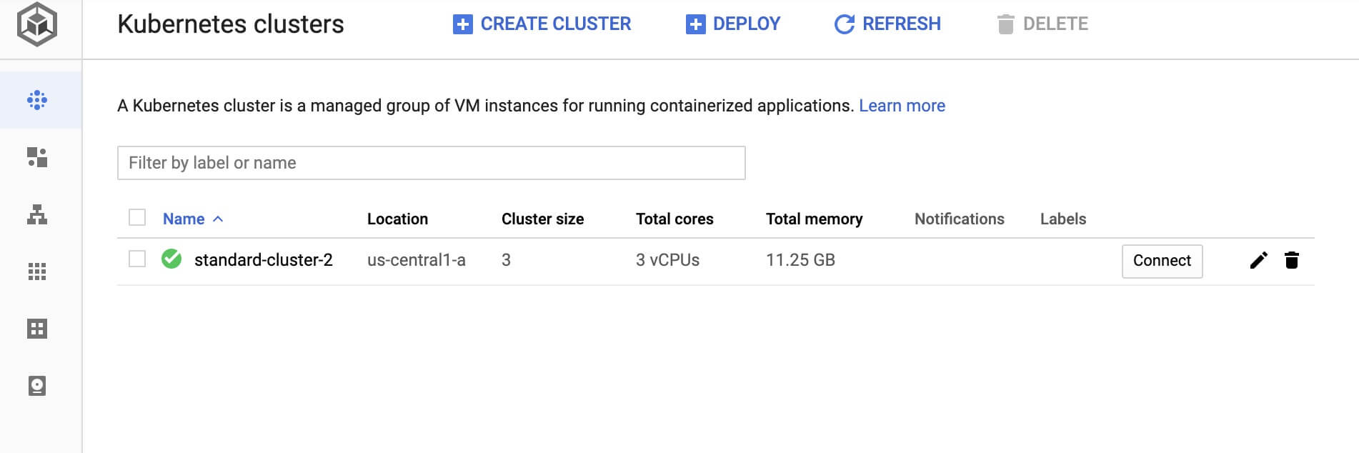Toggle the Name column sort arrow

[218, 219]
